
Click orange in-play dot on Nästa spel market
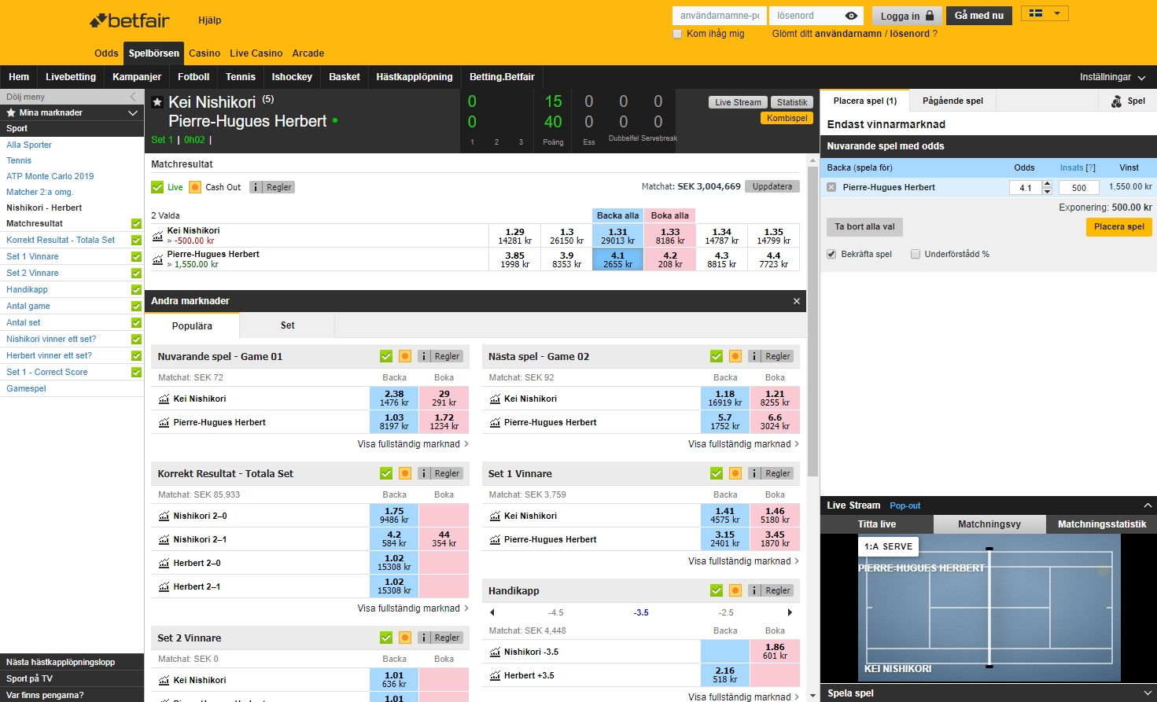pyautogui.click(x=735, y=356)
